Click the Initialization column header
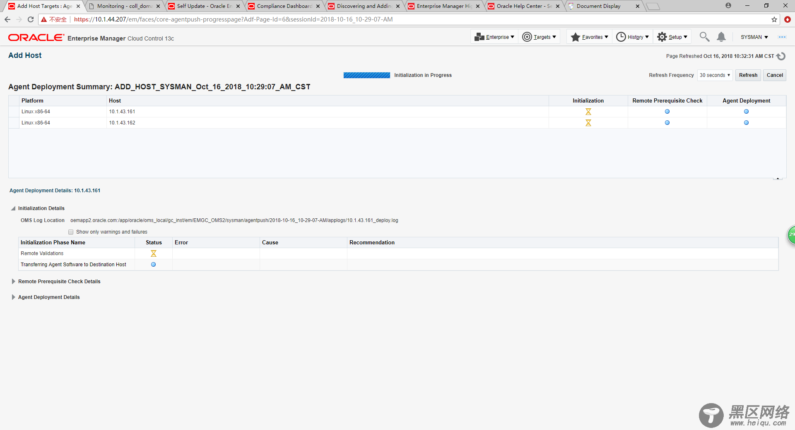 tap(588, 100)
